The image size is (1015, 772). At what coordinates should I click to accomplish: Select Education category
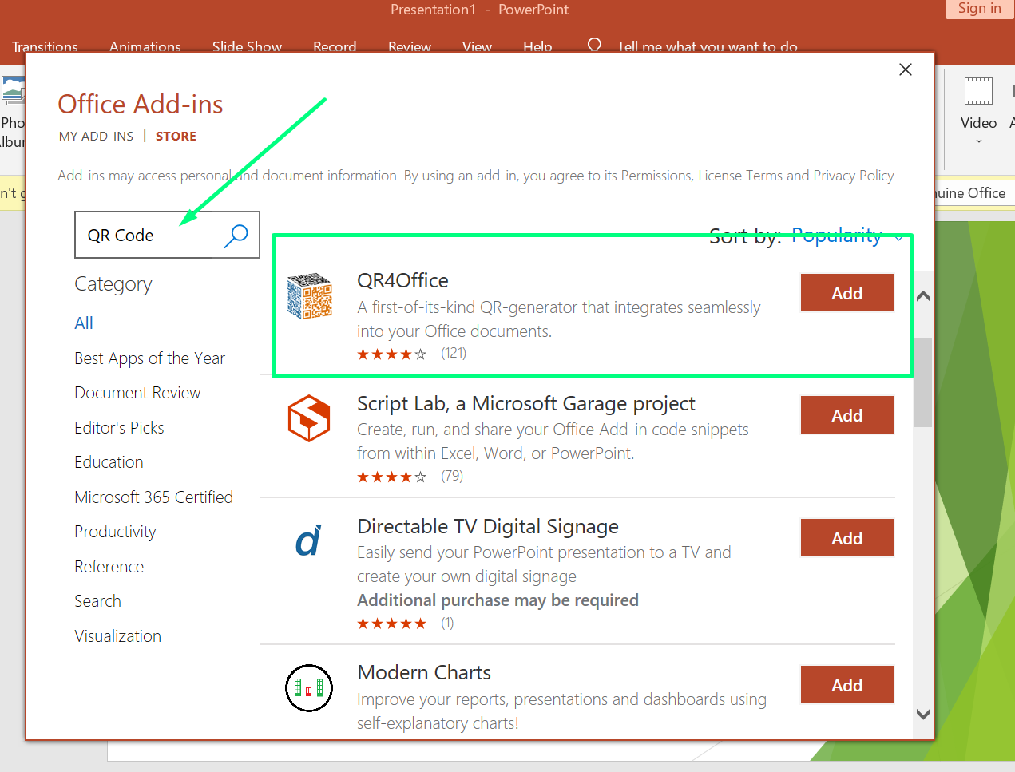(109, 462)
